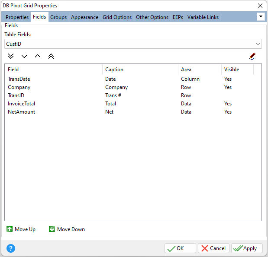The height and width of the screenshot is (257, 268).
Task: Select the Field column header
Action: [x=54, y=70]
